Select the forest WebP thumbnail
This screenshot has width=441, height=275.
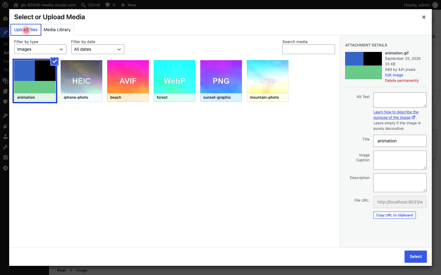(175, 81)
